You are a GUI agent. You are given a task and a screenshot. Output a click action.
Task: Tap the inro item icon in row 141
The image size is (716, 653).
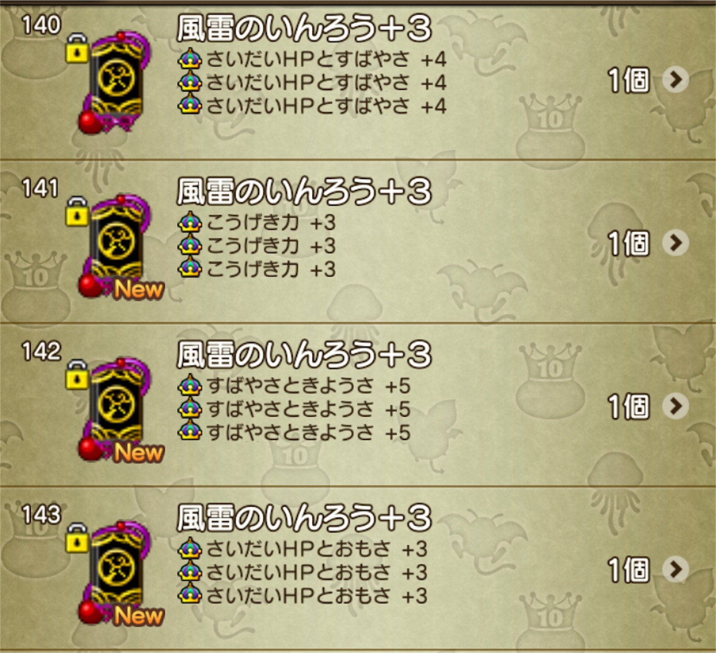click(115, 245)
